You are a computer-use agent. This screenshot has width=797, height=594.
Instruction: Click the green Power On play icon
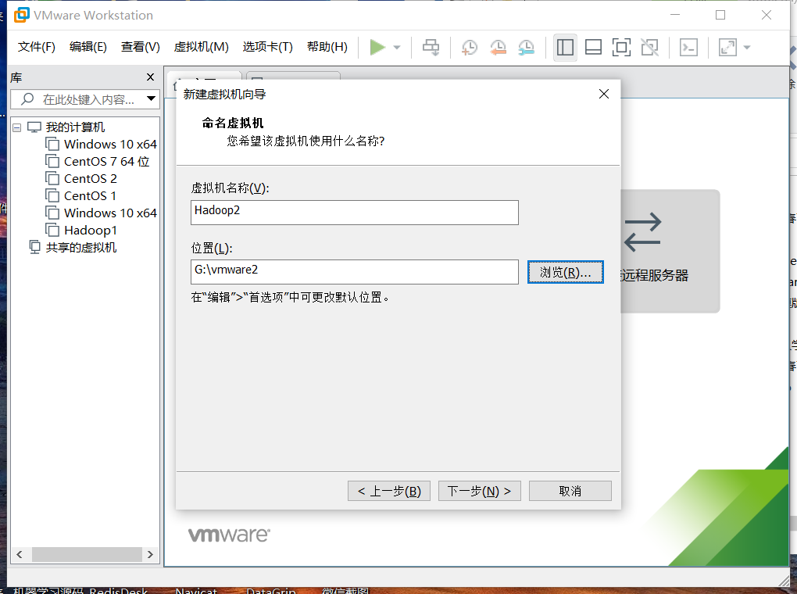click(x=377, y=48)
